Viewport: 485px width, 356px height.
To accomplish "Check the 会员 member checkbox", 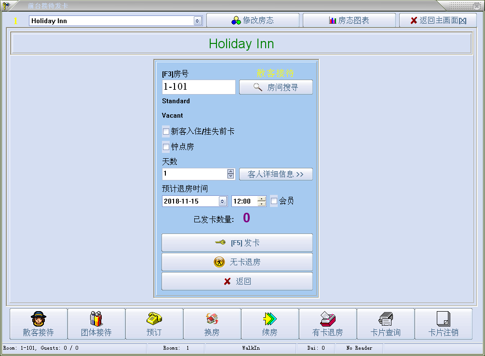I will [274, 201].
